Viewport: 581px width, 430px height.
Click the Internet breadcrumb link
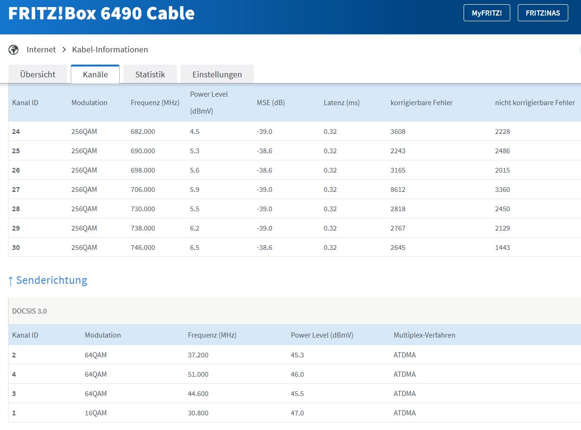[41, 50]
